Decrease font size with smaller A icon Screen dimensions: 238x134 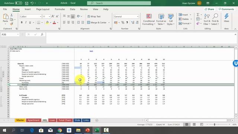(x=57, y=16)
